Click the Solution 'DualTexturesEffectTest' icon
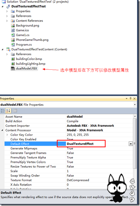This screenshot has height=206, width=140. click(x=4, y=2)
